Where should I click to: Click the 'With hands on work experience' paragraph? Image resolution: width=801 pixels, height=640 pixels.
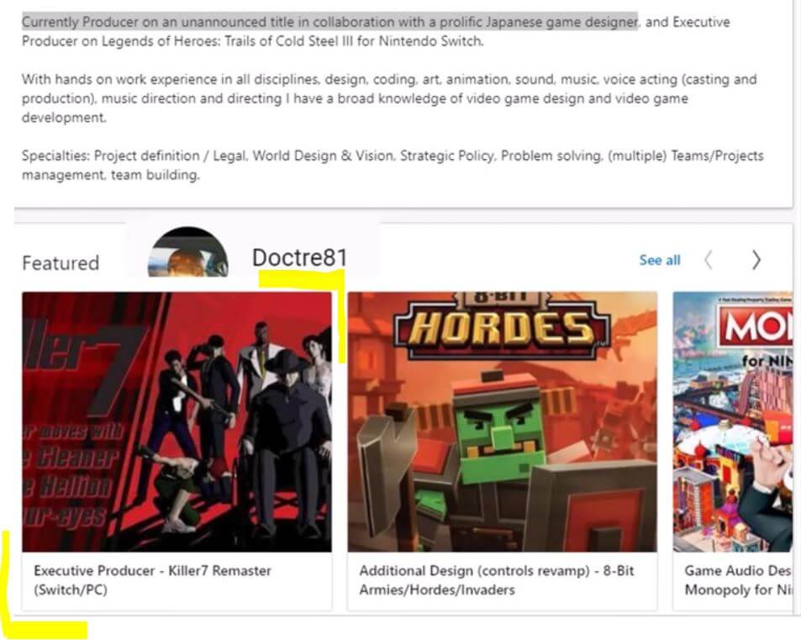(389, 98)
